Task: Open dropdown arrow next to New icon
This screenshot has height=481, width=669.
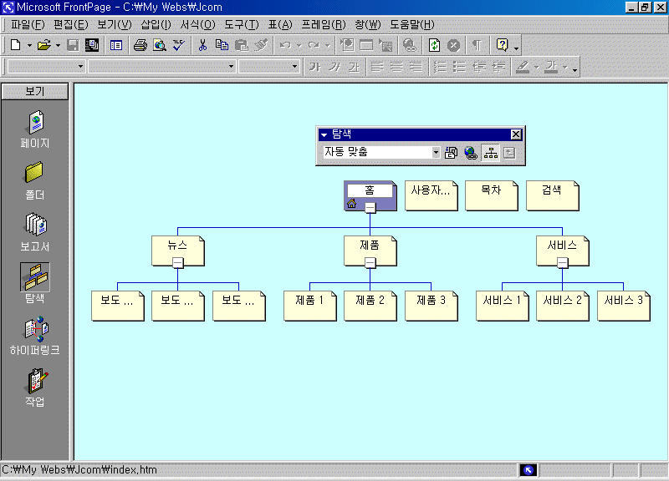Action: 29,46
